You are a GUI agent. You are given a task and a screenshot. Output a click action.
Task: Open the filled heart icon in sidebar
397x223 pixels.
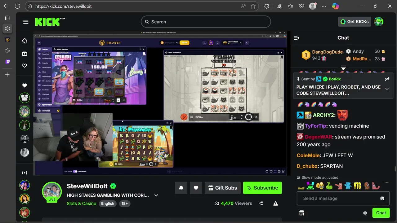pos(25,85)
